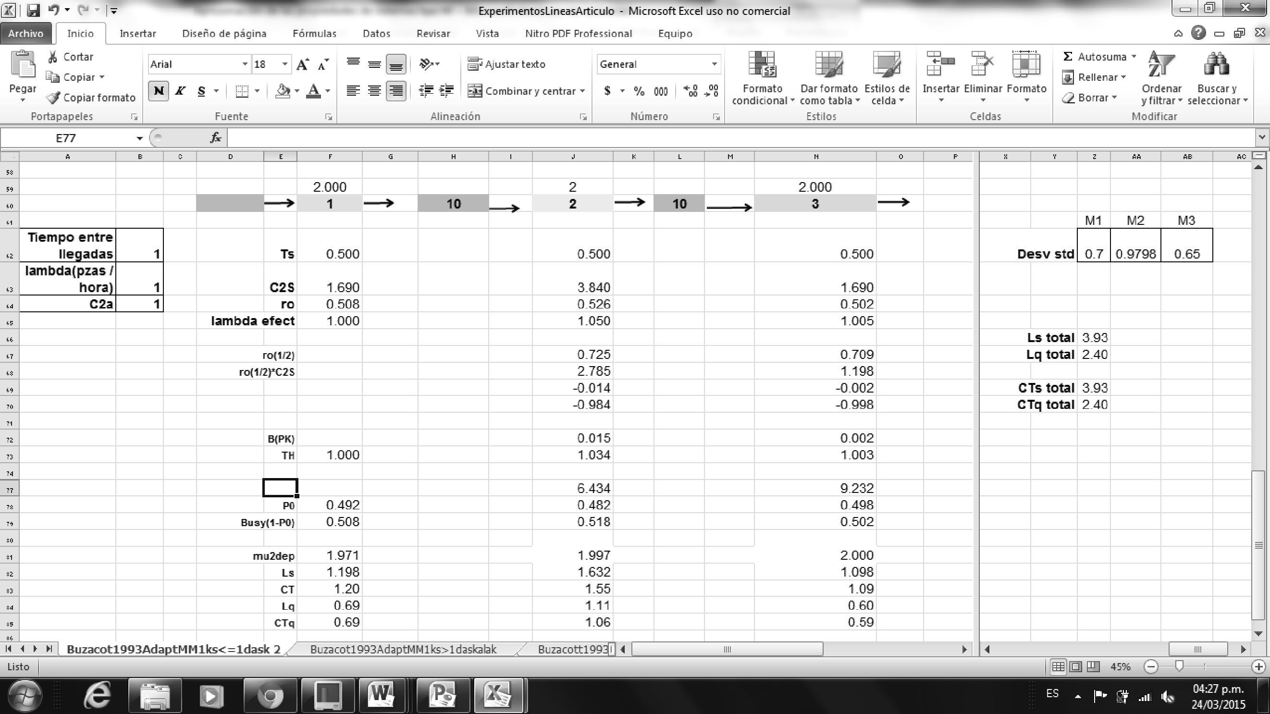Switch to Buzacot1993AdaptMM1ks>1daskalak sheet tab
The height and width of the screenshot is (714, 1270).
403,650
